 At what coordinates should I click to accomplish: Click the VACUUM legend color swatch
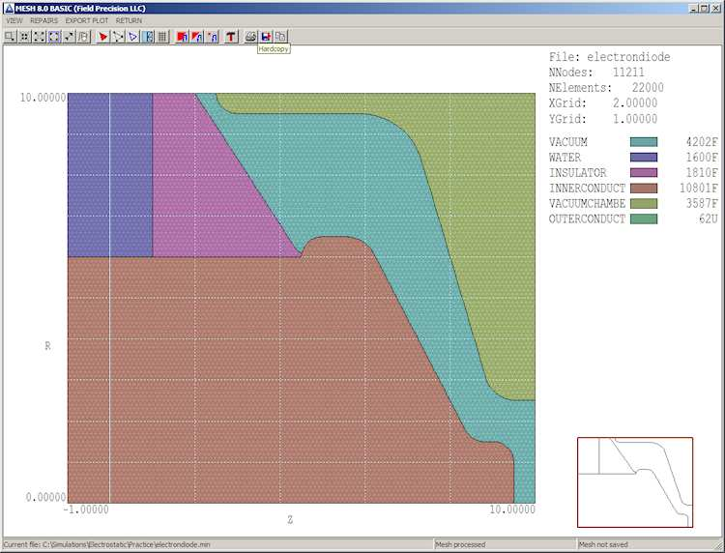[644, 142]
